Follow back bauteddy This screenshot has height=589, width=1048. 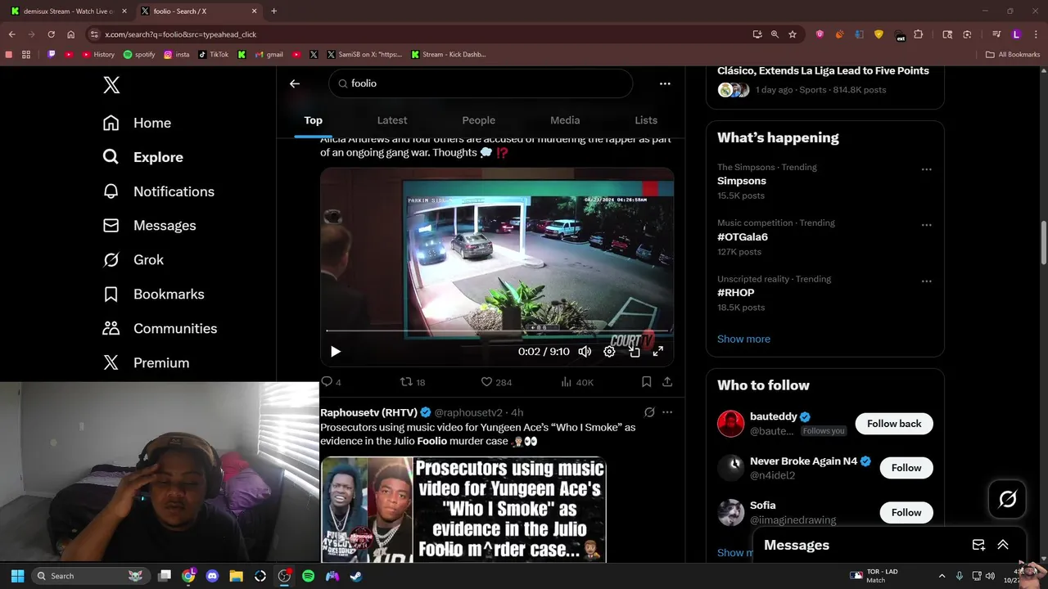pos(894,424)
